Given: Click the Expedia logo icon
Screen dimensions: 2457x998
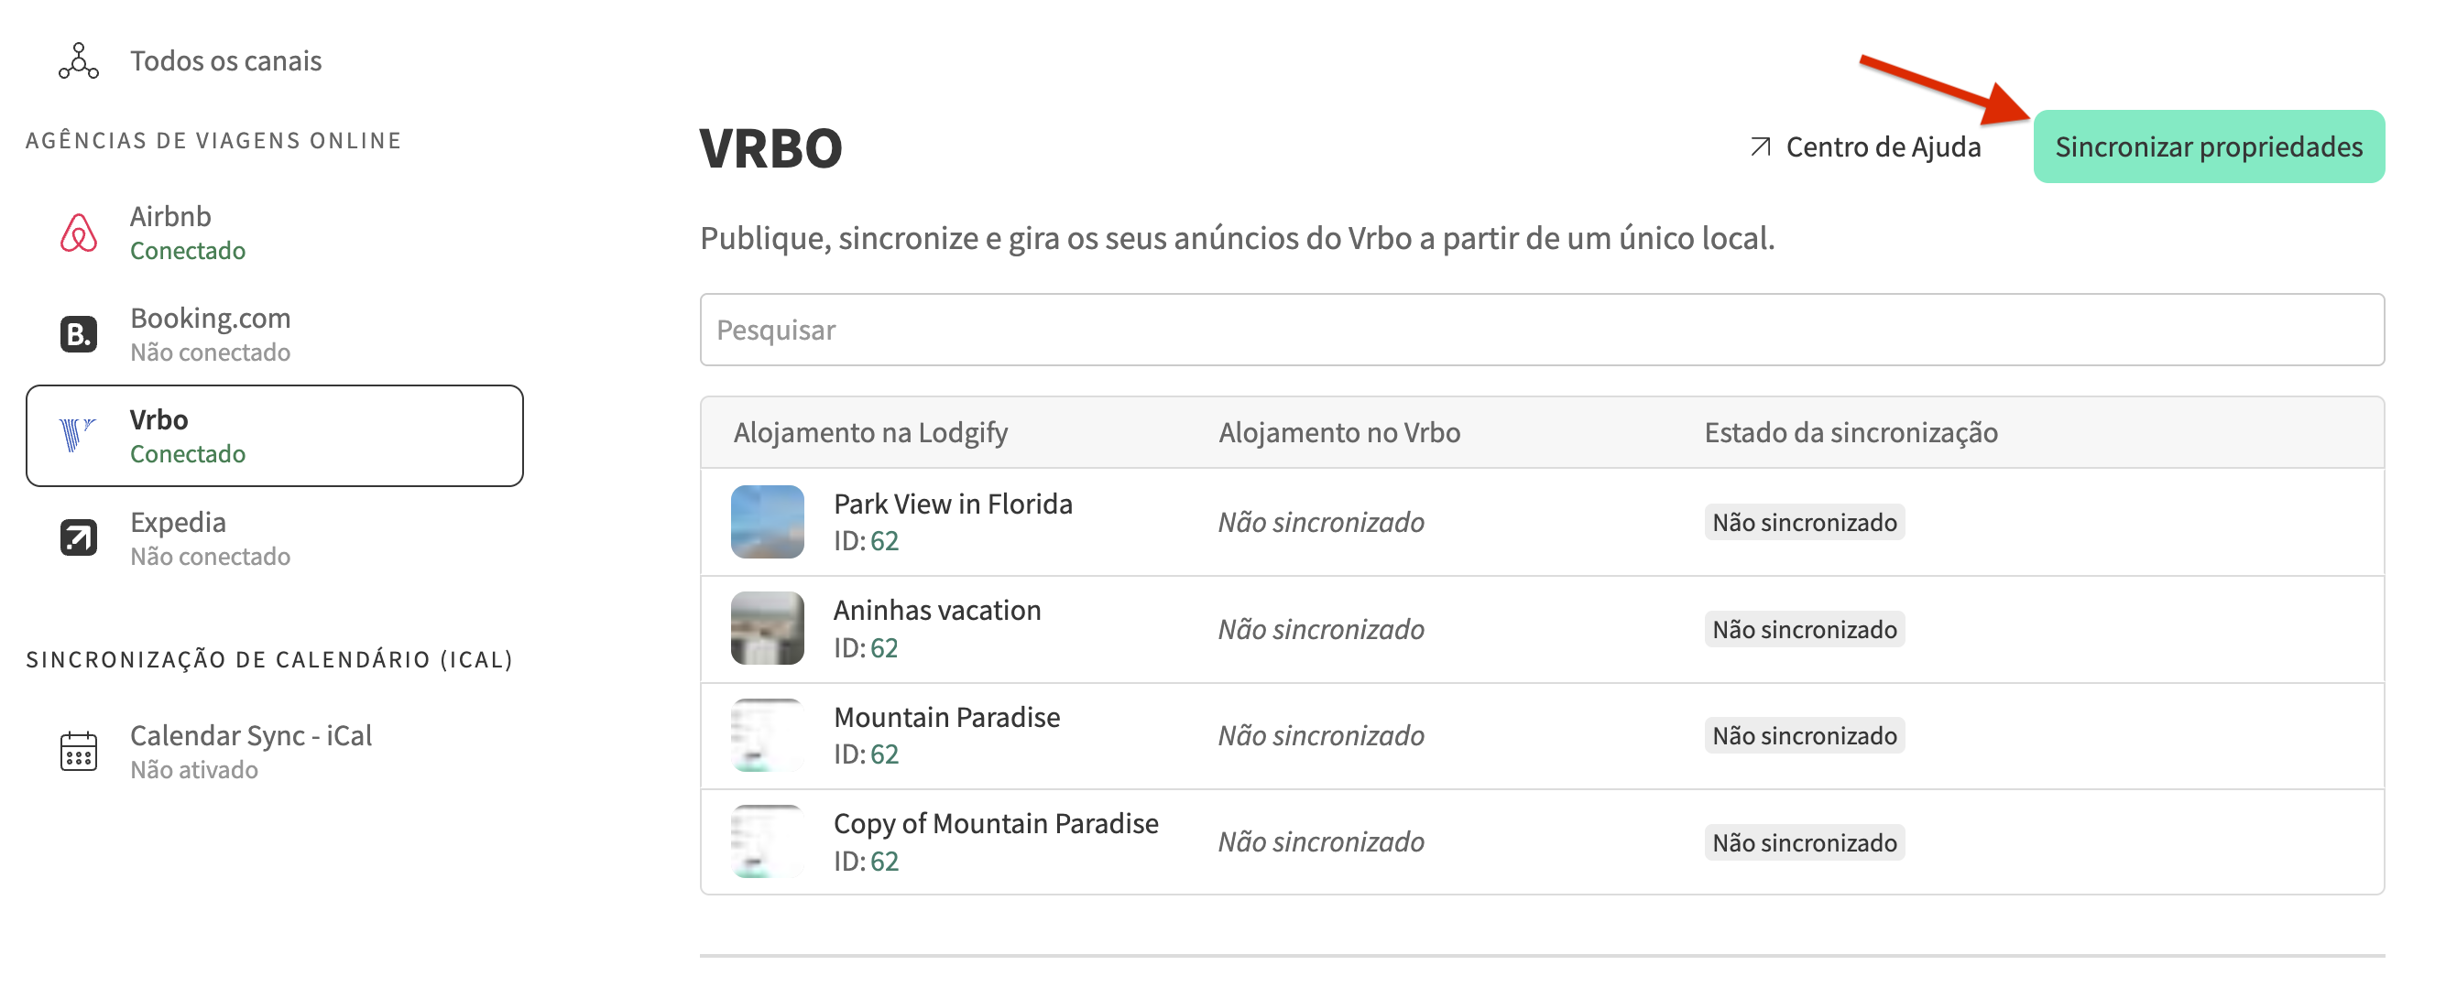Looking at the screenshot, I should click(x=78, y=537).
